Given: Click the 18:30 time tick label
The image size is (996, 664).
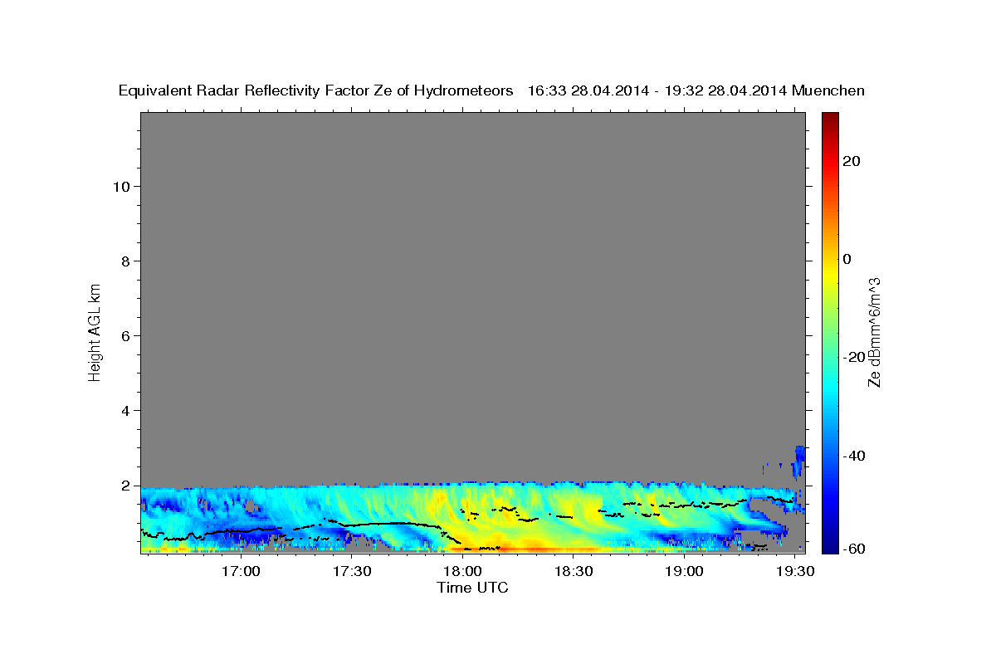Looking at the screenshot, I should click(573, 572).
